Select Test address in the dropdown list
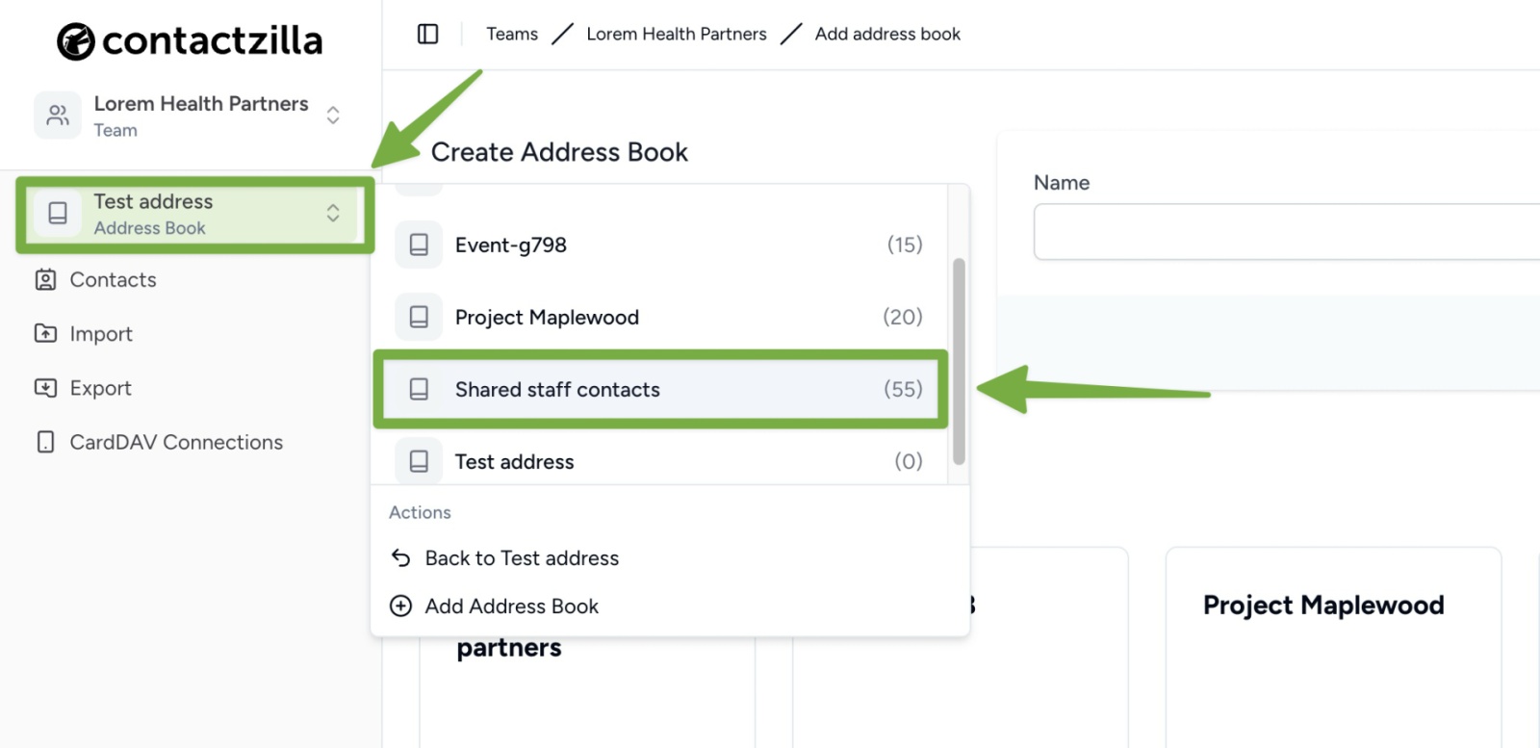 point(659,461)
